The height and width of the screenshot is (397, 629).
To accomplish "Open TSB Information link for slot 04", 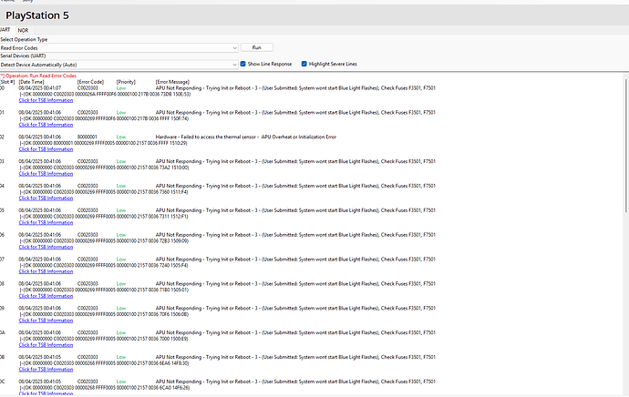I will (46, 198).
